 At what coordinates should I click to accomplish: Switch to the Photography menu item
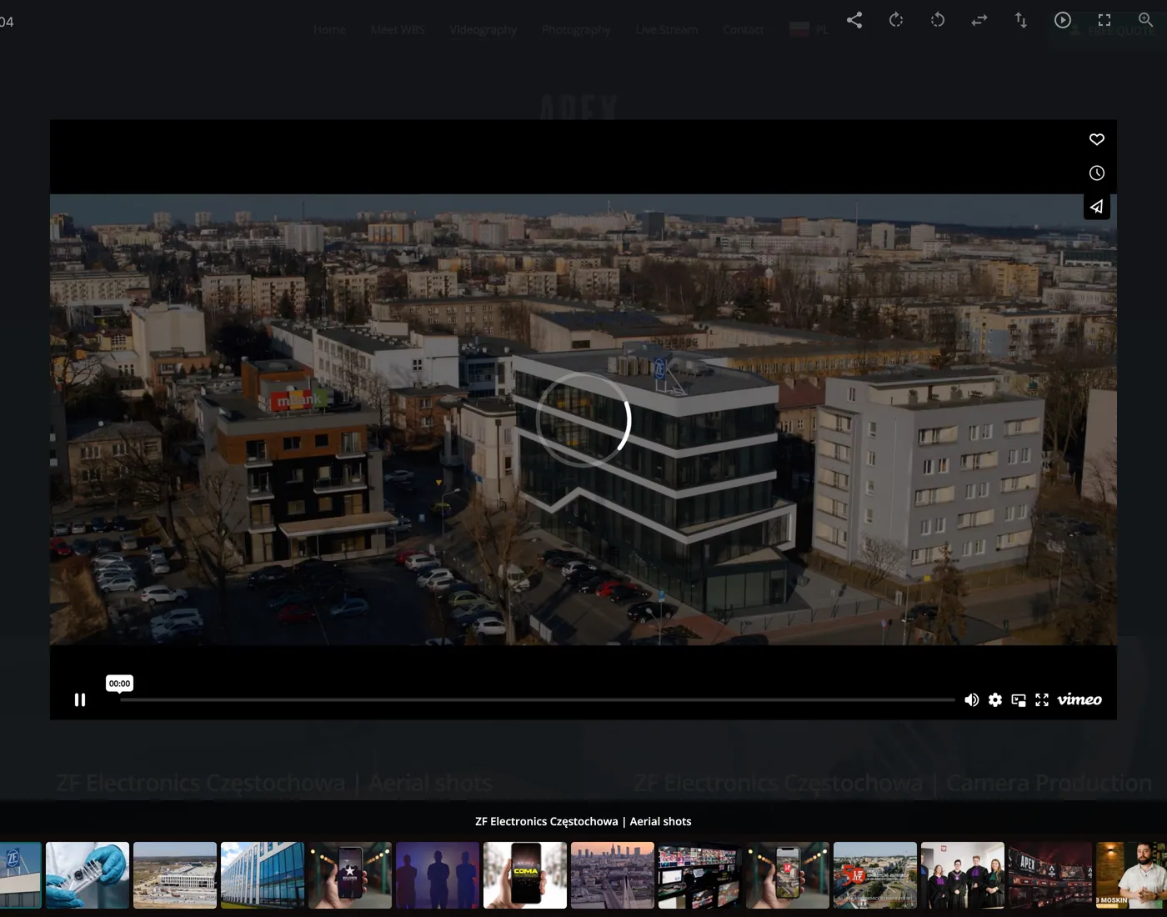[x=575, y=29]
